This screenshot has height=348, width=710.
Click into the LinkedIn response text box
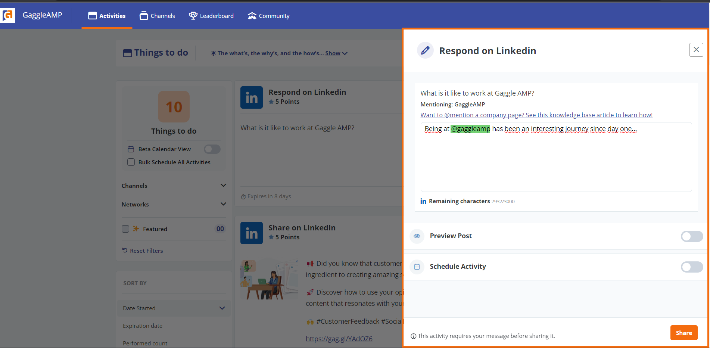click(556, 157)
